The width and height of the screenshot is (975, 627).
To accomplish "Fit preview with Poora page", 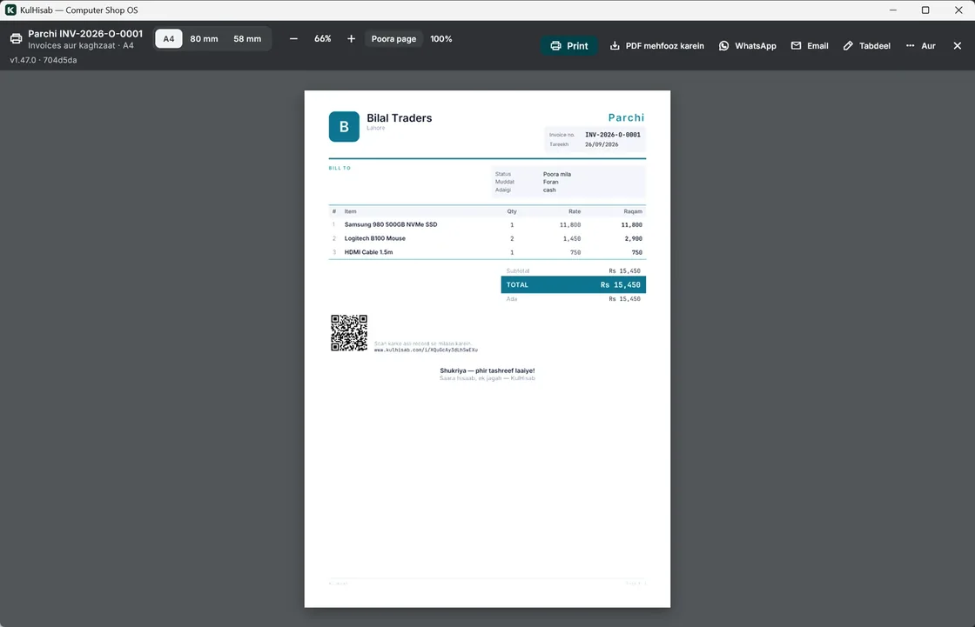I will pos(393,38).
